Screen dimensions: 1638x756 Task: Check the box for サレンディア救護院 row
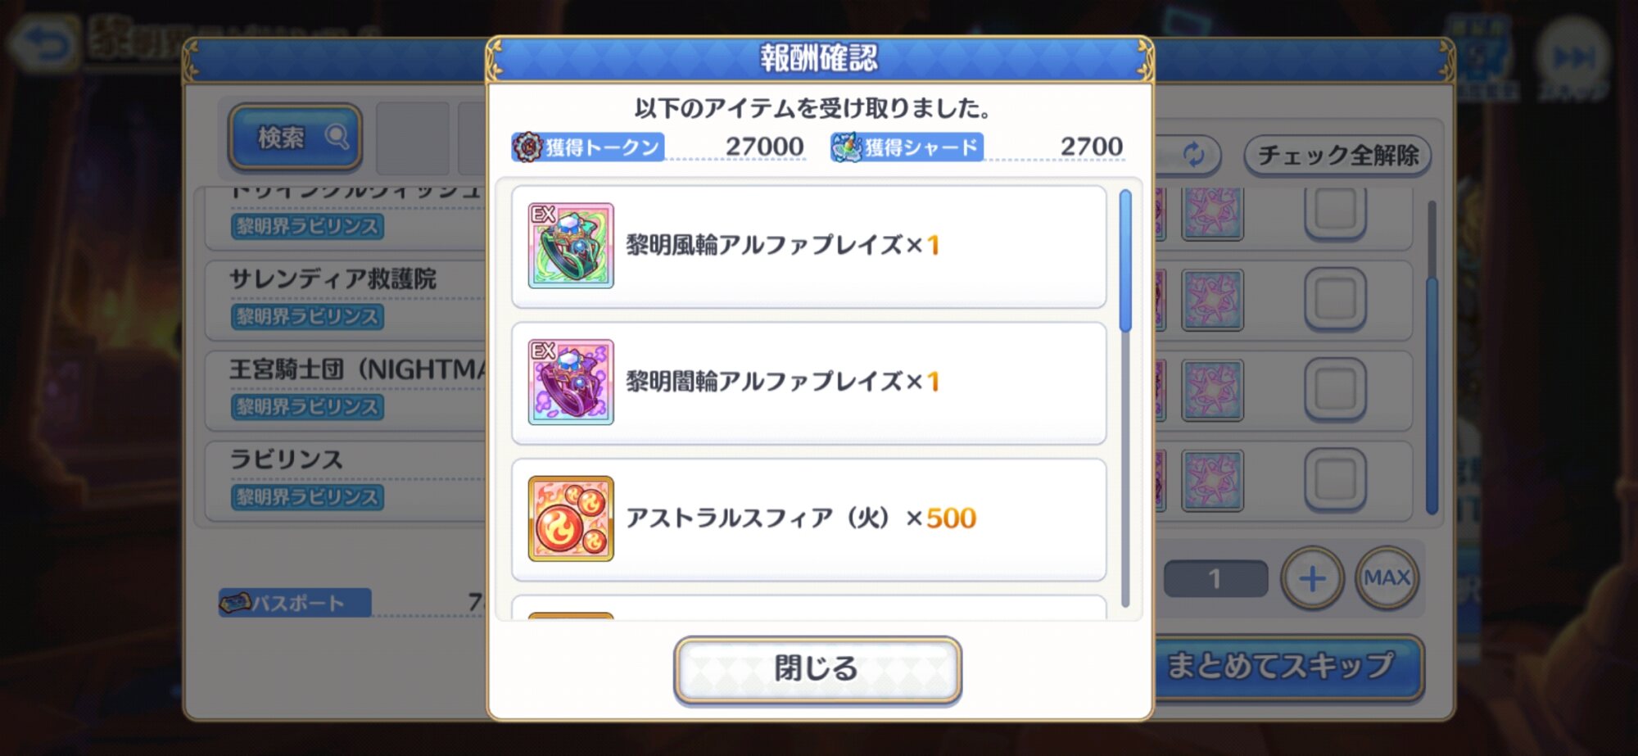tap(1335, 300)
